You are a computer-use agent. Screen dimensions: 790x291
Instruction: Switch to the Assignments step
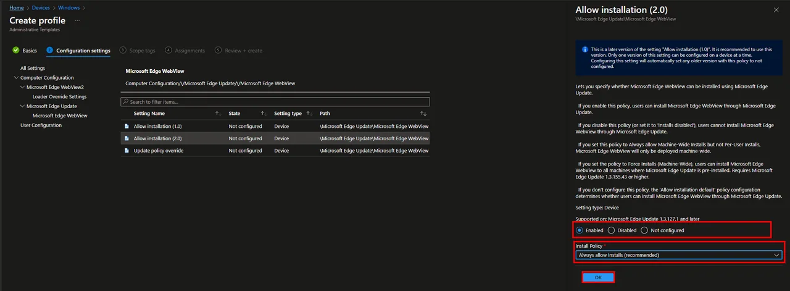pyautogui.click(x=185, y=51)
